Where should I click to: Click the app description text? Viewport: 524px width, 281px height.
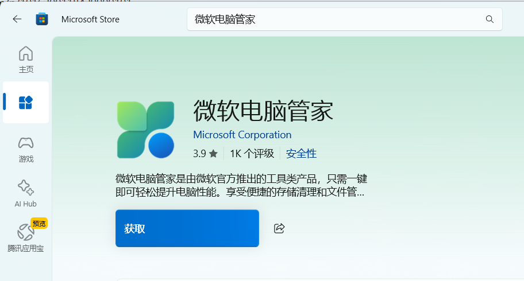point(241,185)
